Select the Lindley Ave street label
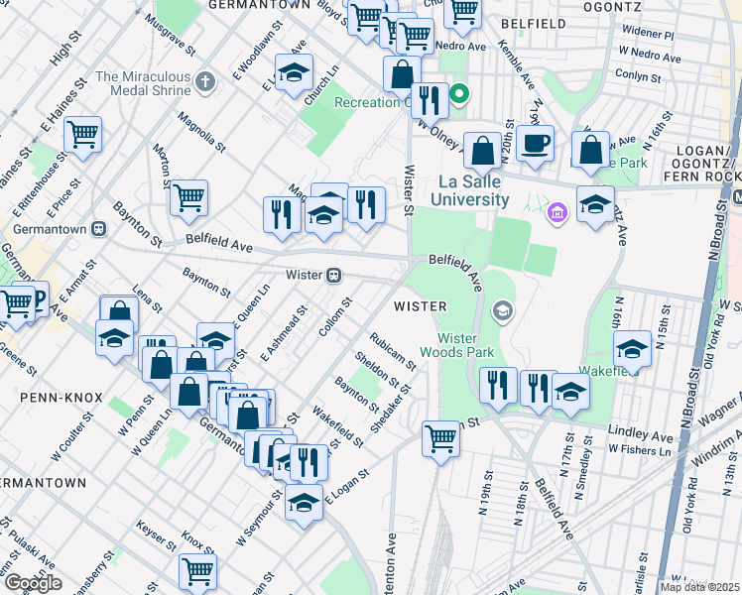742x595 pixels. [640, 432]
